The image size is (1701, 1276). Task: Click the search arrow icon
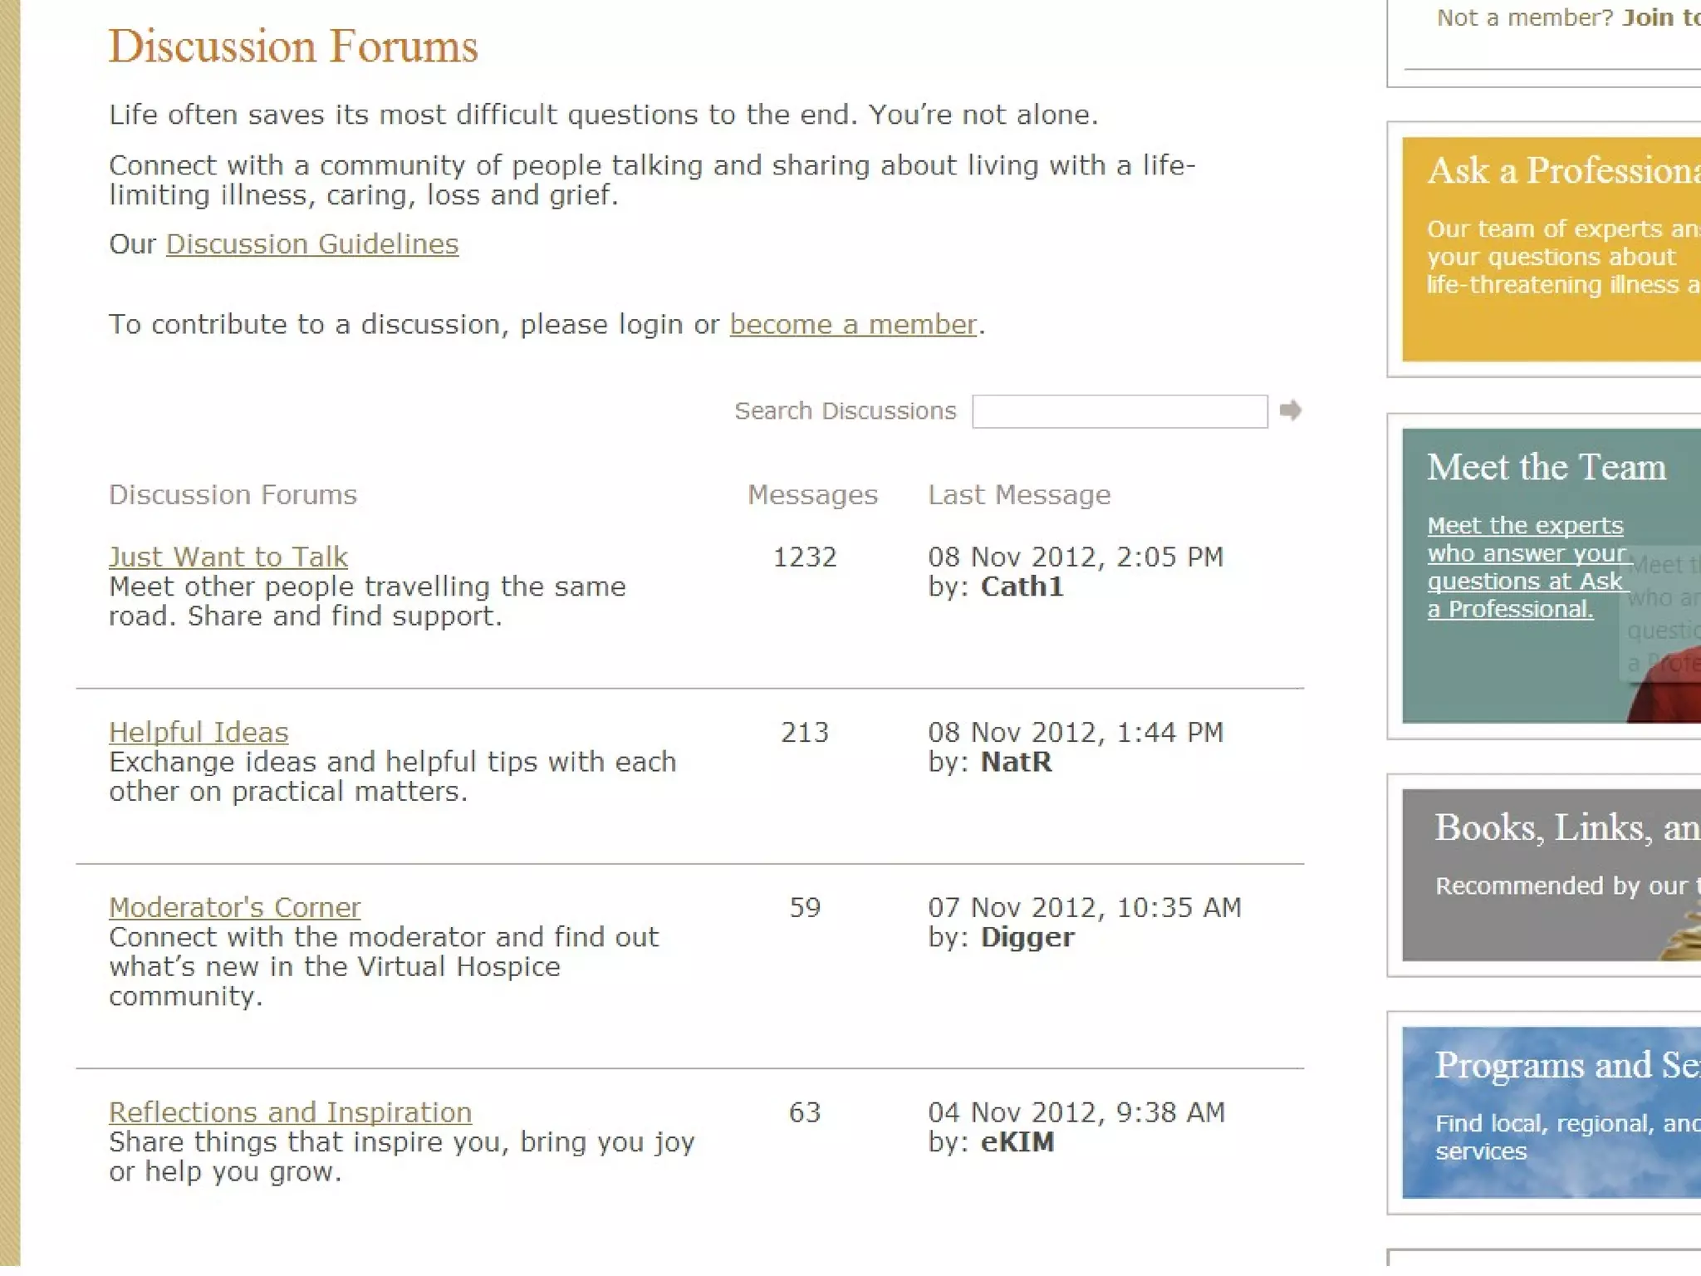(1290, 410)
